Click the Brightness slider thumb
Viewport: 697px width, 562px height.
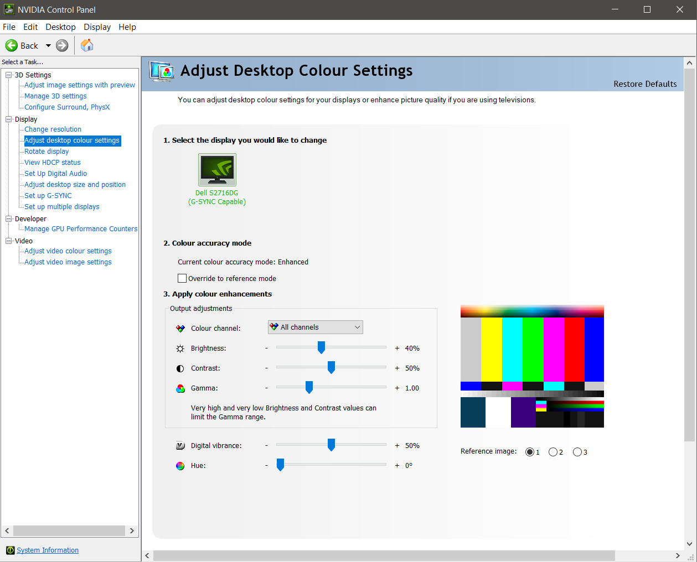point(321,347)
